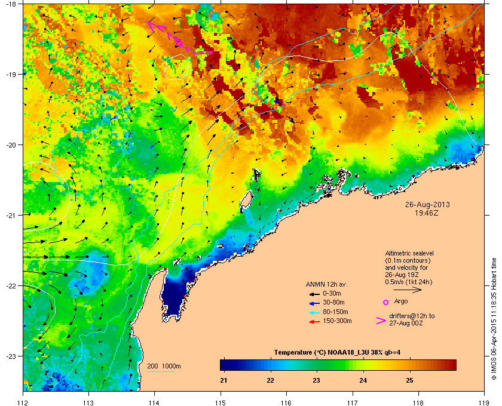Click the magenta Argo circle symbol
Screen dimensions: 502x406
point(386,302)
